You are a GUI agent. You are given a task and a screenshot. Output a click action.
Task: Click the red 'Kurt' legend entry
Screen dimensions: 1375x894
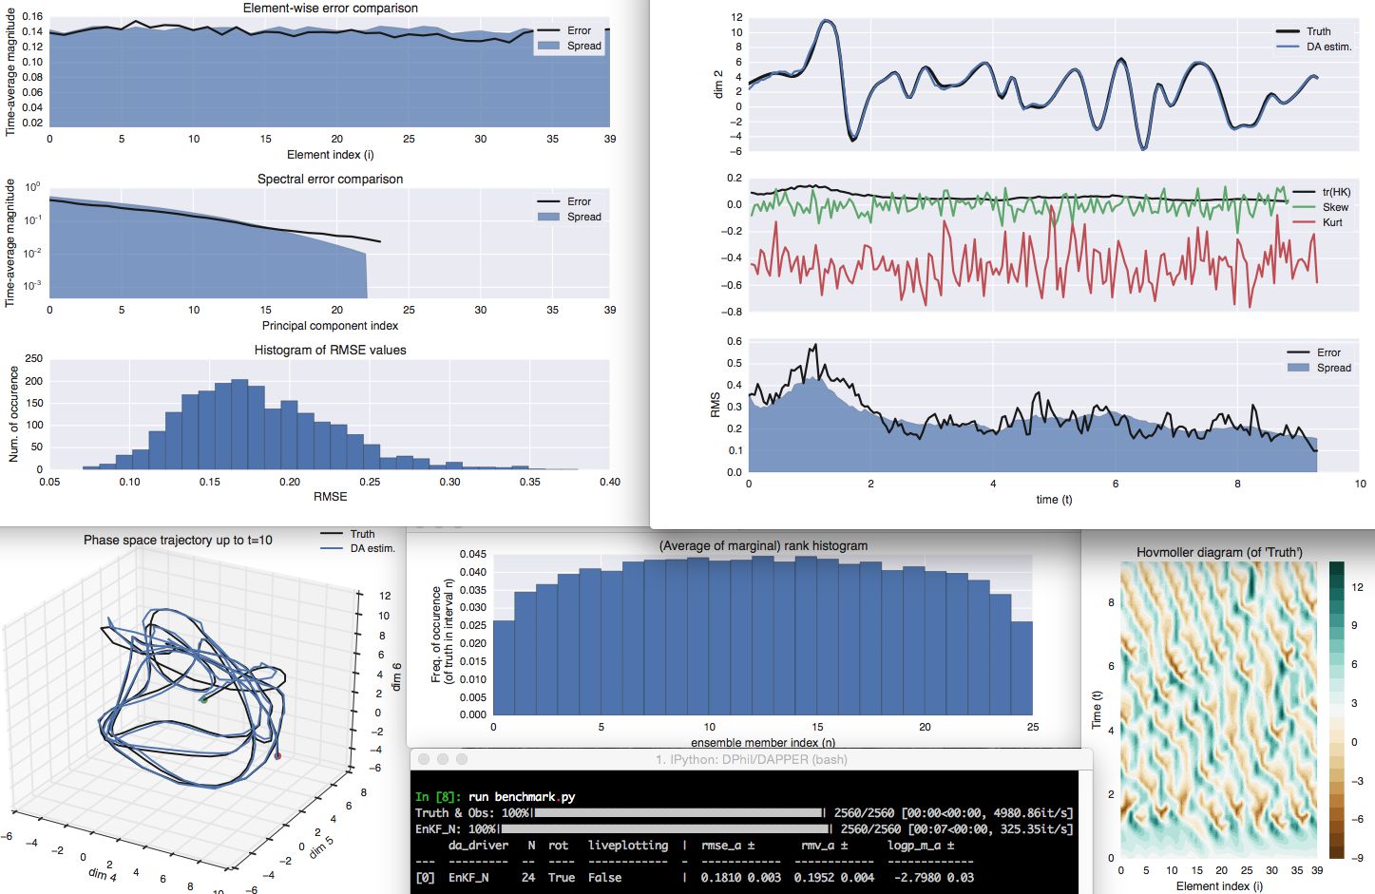(1332, 222)
